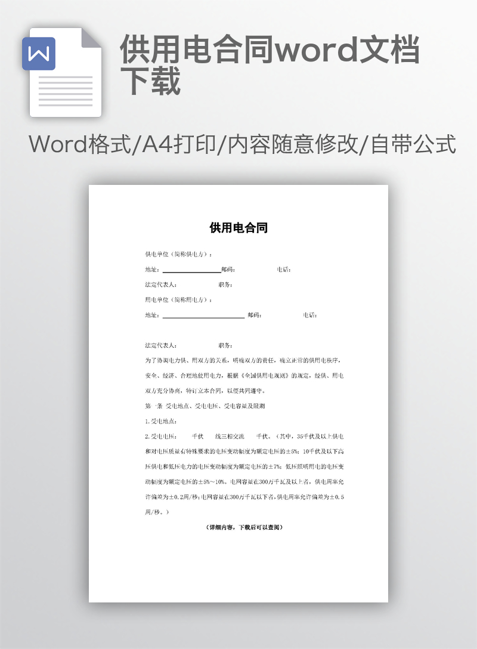Click the item '2.受电电压：'
477x649 pixels.
tap(161, 436)
